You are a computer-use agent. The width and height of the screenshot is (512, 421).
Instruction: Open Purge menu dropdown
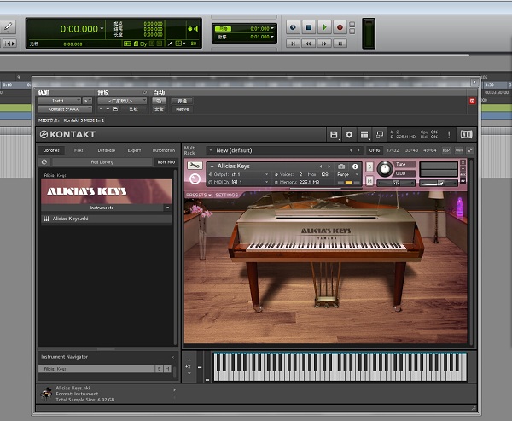point(348,174)
